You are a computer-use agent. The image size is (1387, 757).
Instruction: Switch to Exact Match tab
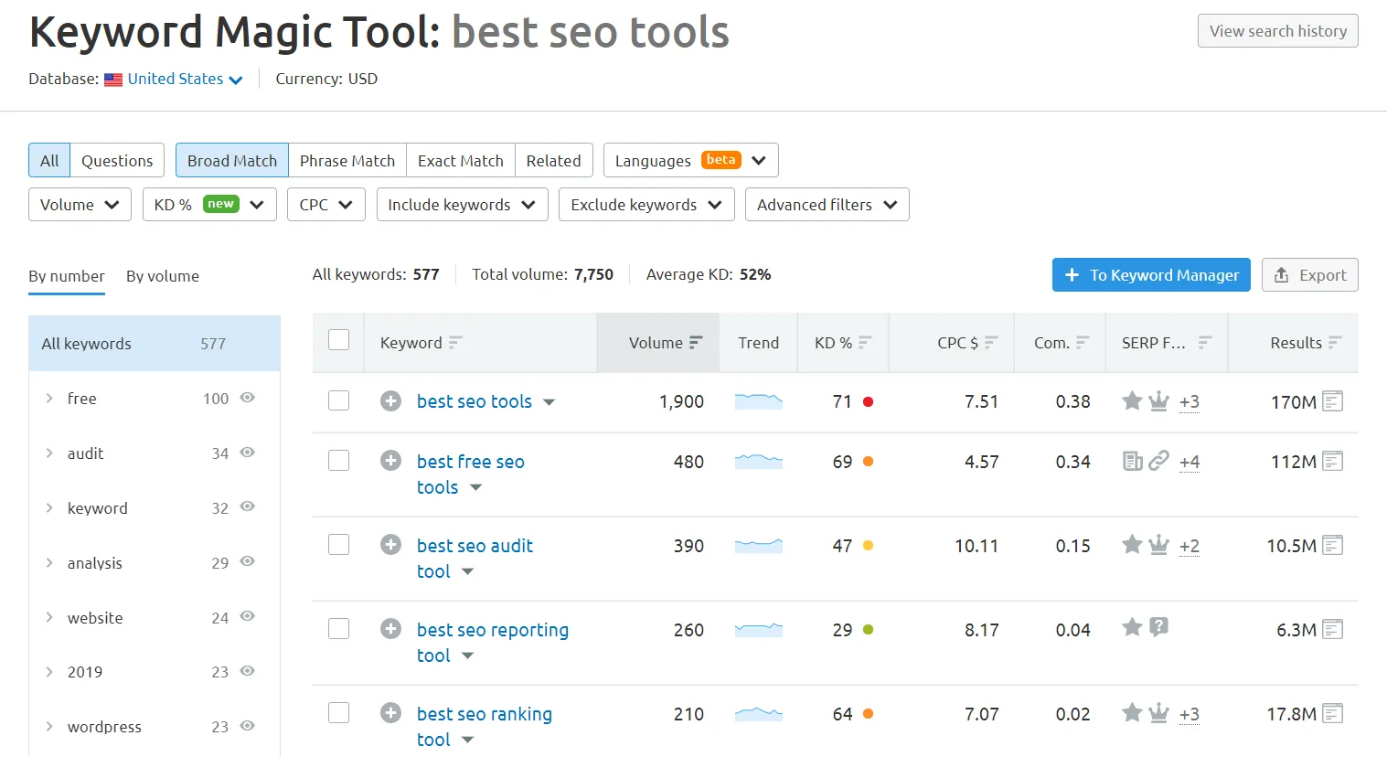[x=461, y=160]
